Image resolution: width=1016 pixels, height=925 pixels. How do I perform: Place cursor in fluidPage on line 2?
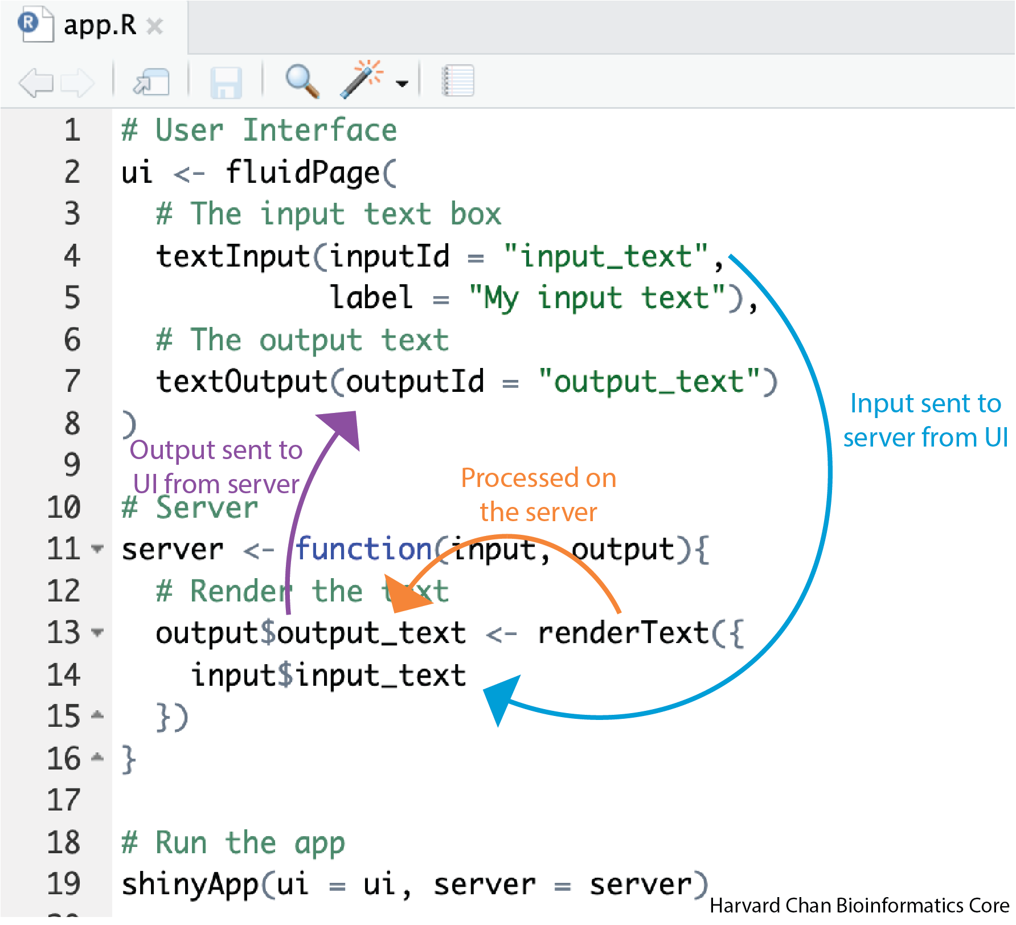click(302, 173)
